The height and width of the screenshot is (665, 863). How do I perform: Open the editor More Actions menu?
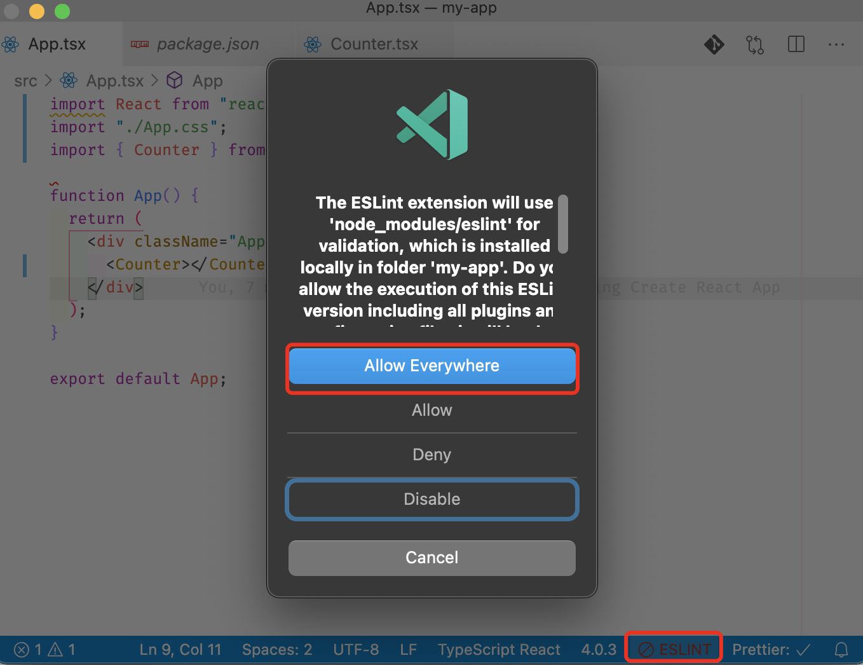click(836, 45)
